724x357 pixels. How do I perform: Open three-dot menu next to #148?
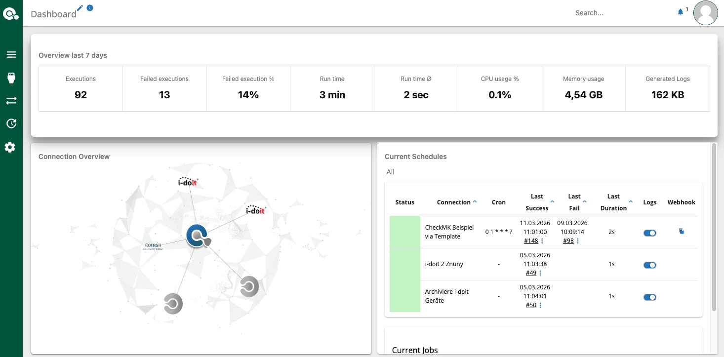[542, 241]
